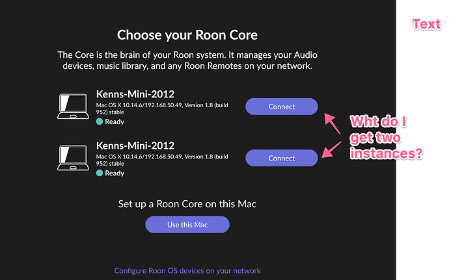Click the first core's Mac OS X version details
449x280 pixels.
point(162,108)
